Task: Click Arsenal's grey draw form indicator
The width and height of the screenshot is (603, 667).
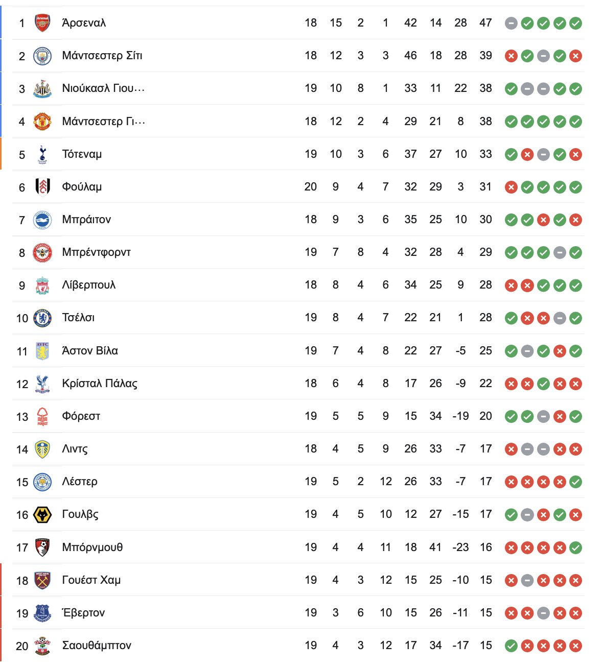Action: [511, 23]
